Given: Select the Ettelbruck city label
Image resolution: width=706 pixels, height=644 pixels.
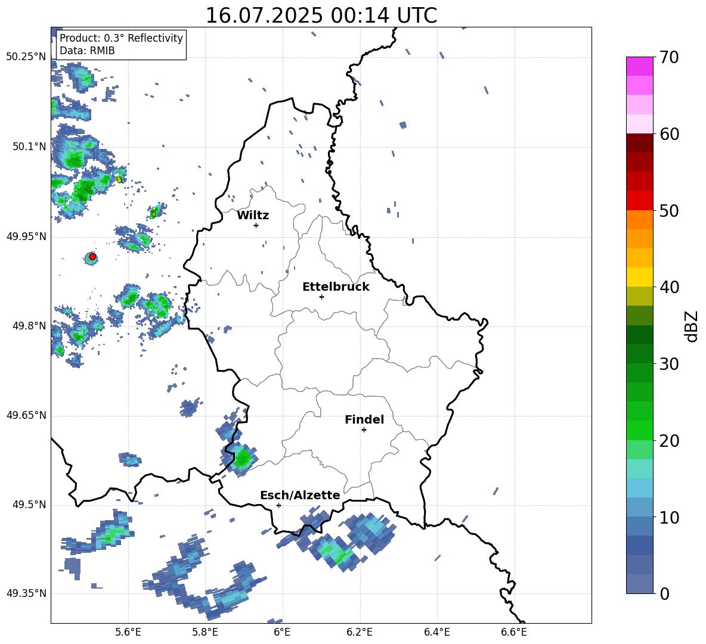Looking at the screenshot, I should pyautogui.click(x=336, y=287).
